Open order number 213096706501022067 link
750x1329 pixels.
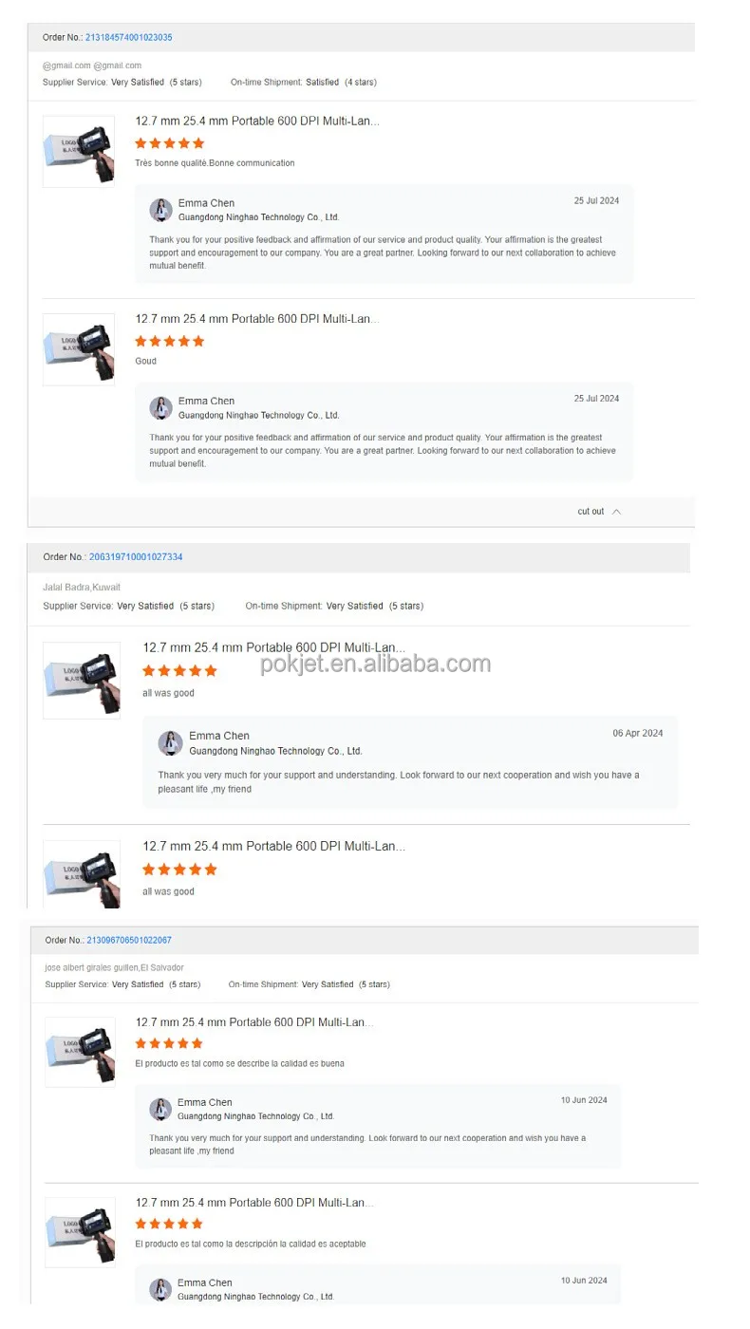tap(129, 940)
